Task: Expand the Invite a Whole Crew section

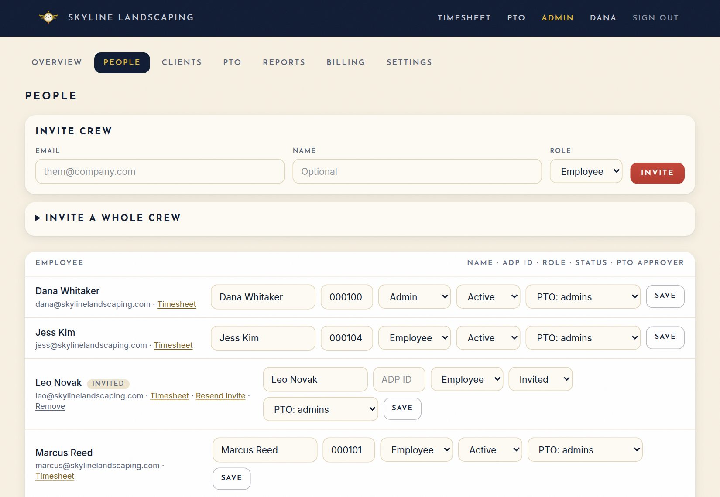Action: (x=108, y=218)
